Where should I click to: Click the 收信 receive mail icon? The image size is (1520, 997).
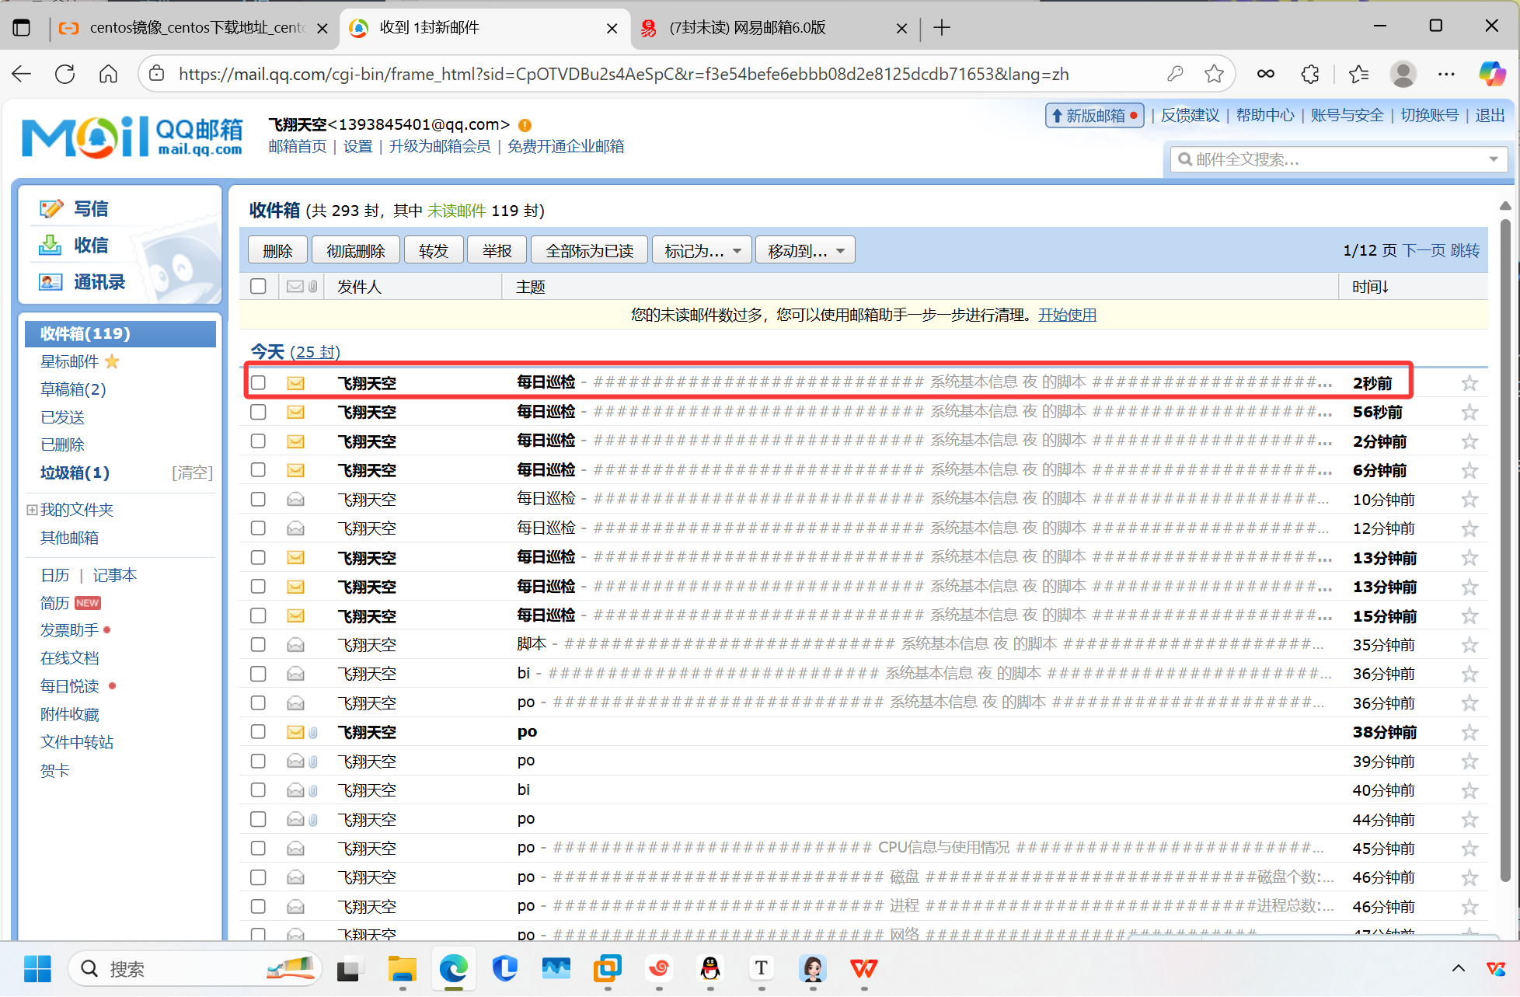[x=51, y=246]
